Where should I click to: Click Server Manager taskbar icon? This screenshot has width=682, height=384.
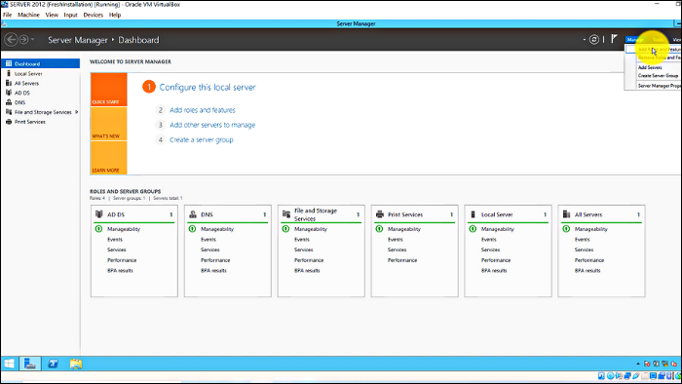30,364
